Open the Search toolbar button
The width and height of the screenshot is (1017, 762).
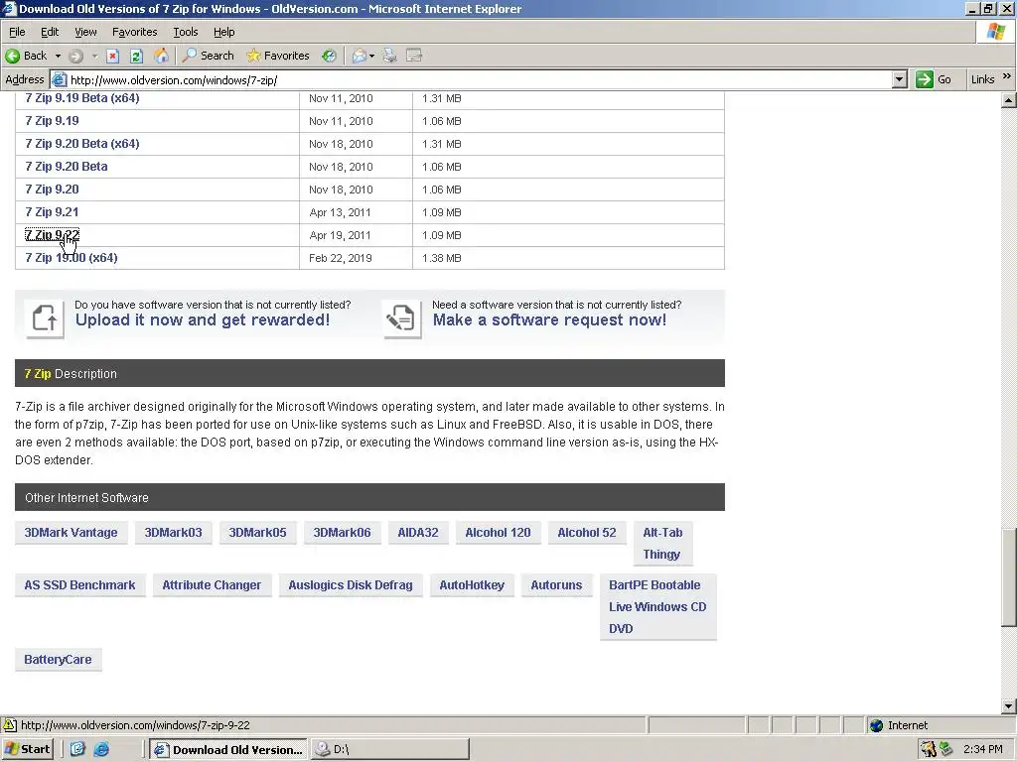tap(209, 56)
